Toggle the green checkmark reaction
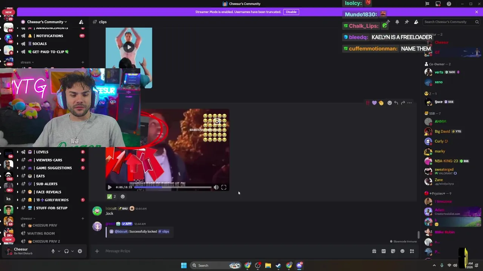The height and width of the screenshot is (271, 483). coord(112,196)
